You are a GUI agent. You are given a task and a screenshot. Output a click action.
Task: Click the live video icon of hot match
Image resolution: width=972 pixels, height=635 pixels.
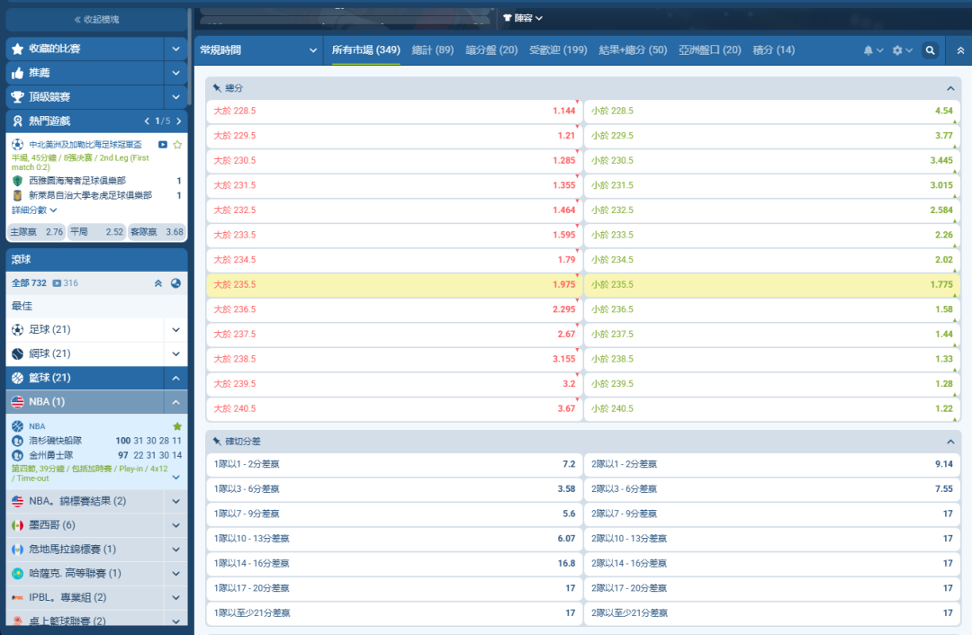(163, 144)
